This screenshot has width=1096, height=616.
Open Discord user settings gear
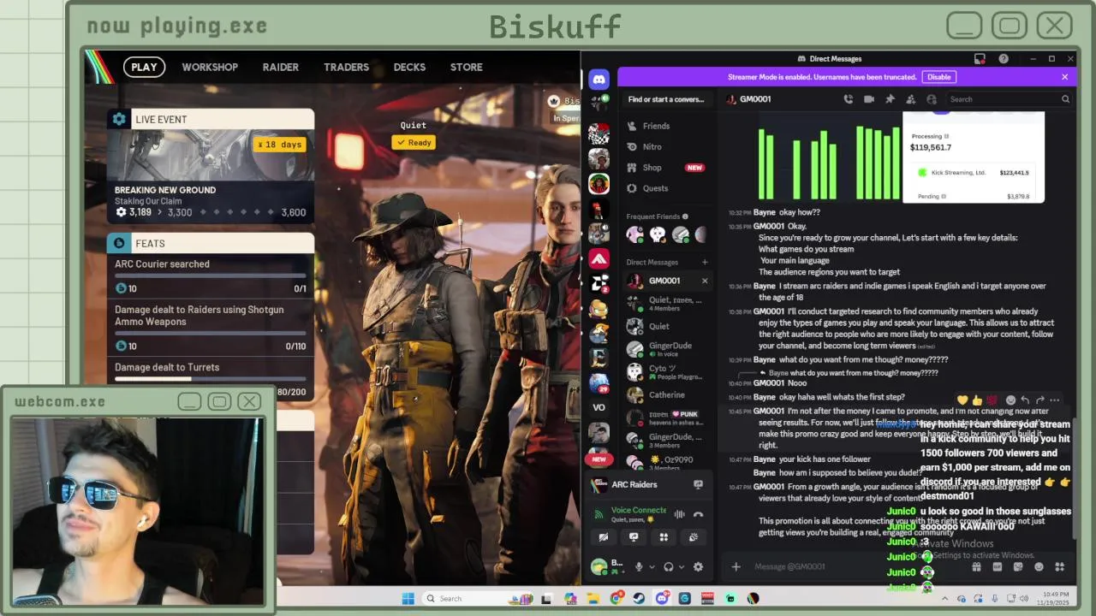pos(698,566)
